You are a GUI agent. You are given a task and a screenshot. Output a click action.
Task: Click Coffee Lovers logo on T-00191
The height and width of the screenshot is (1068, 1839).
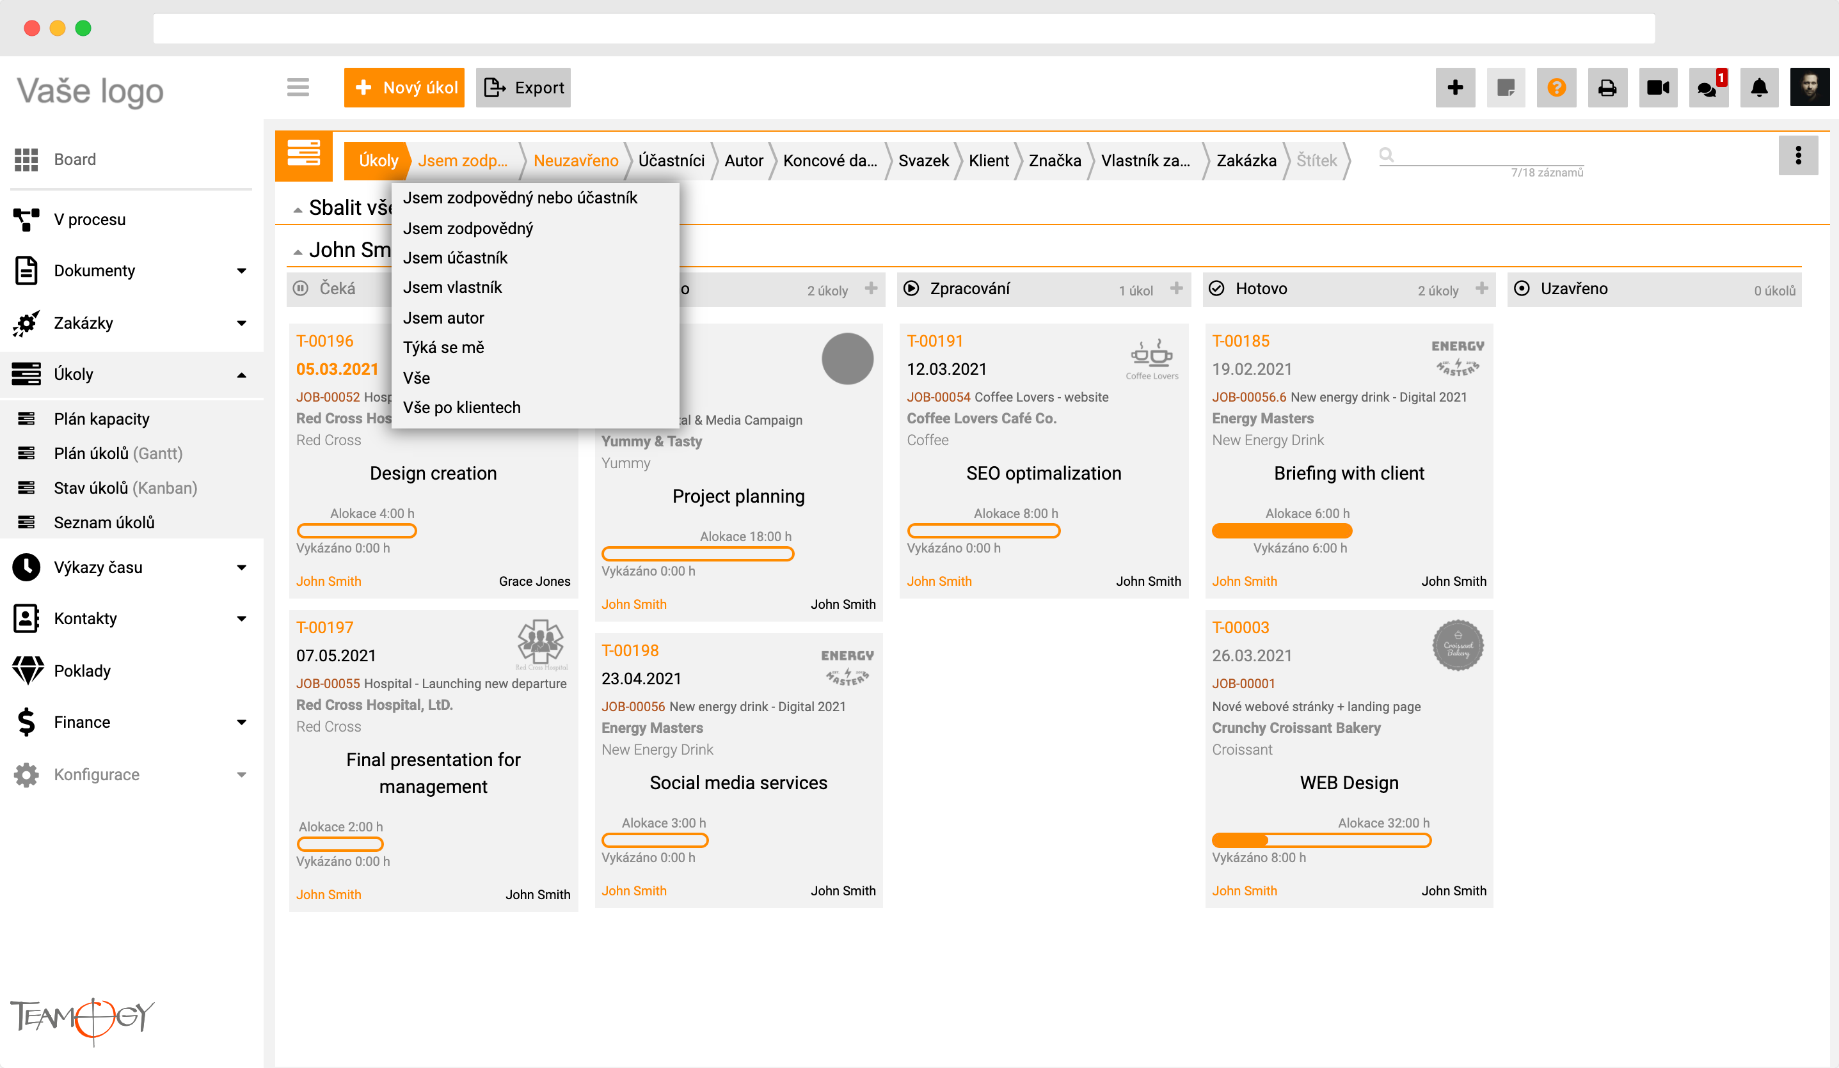tap(1152, 359)
